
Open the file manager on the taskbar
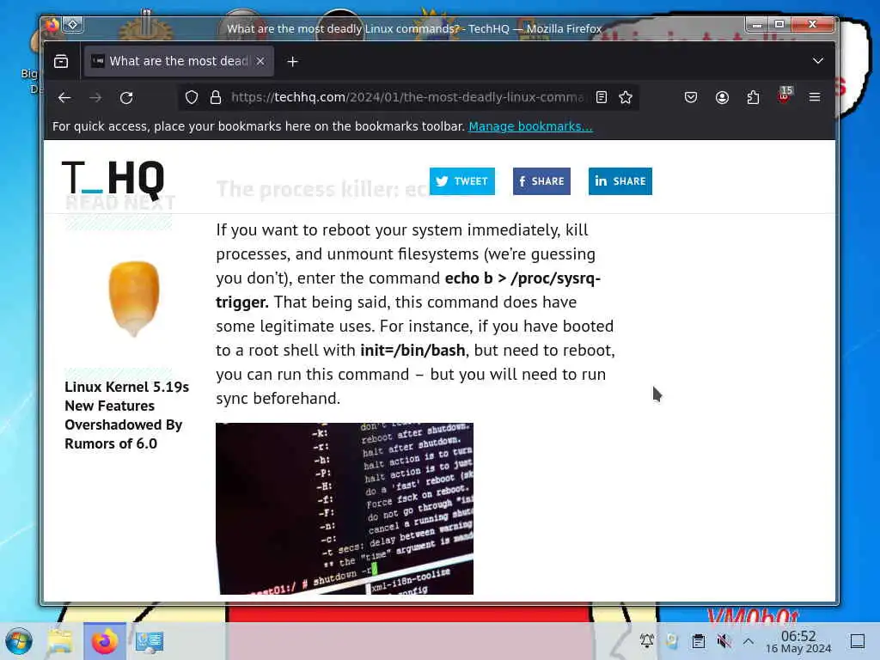coord(60,641)
